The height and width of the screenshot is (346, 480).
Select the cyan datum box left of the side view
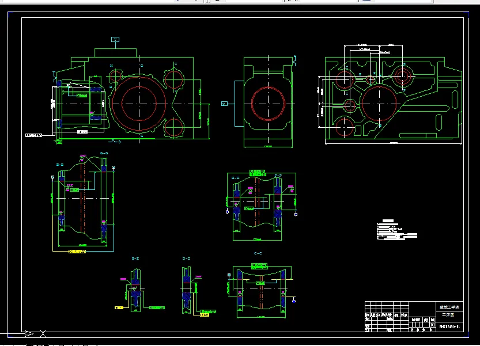click(224, 104)
